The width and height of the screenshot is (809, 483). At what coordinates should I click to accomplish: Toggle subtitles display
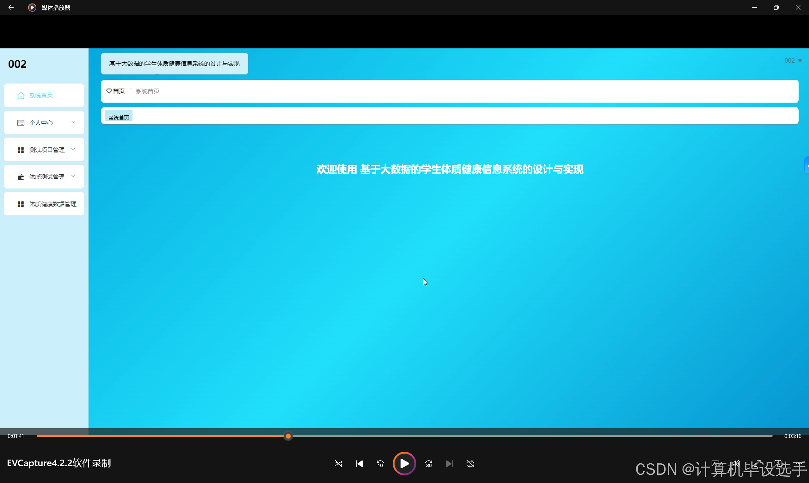[x=716, y=463]
